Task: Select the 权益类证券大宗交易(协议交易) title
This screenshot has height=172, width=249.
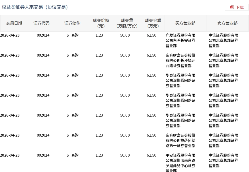Action: 35,7
